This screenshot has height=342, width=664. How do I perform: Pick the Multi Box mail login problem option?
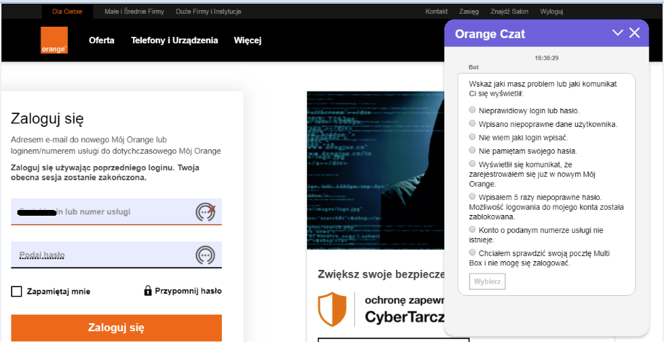point(472,253)
